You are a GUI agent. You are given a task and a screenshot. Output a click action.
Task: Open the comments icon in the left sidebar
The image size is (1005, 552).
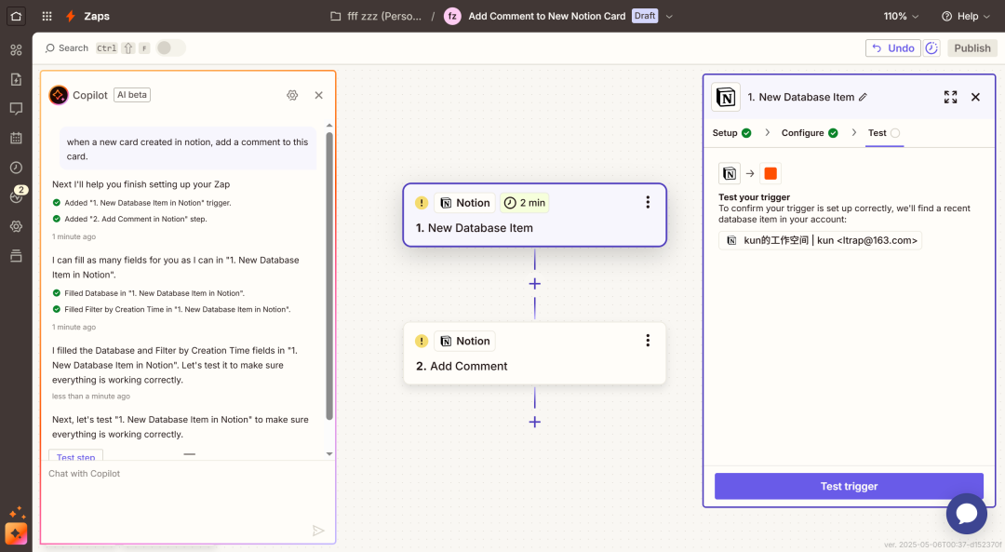(16, 109)
